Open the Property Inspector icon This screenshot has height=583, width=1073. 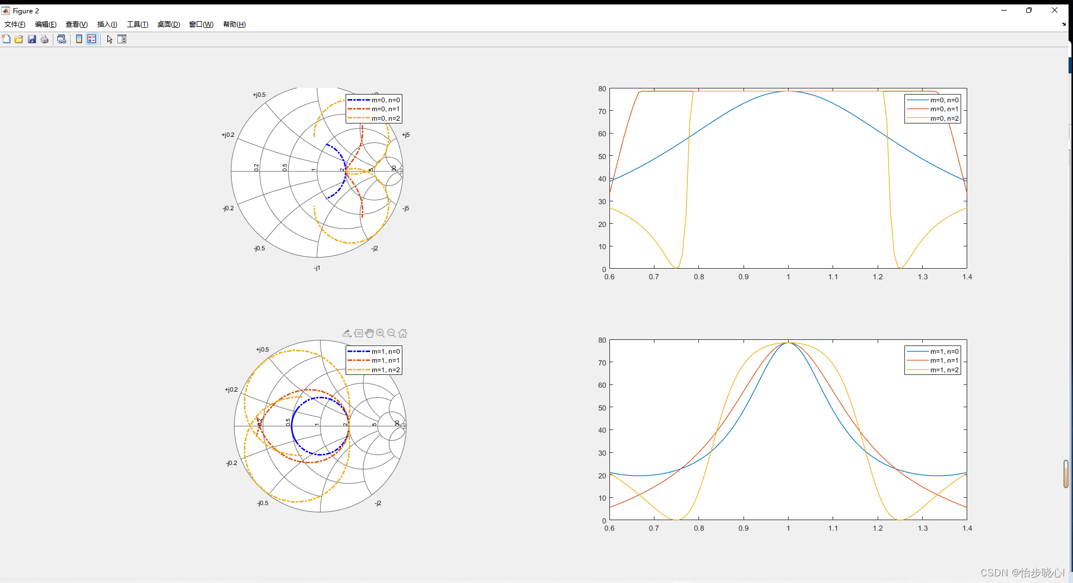click(x=122, y=39)
